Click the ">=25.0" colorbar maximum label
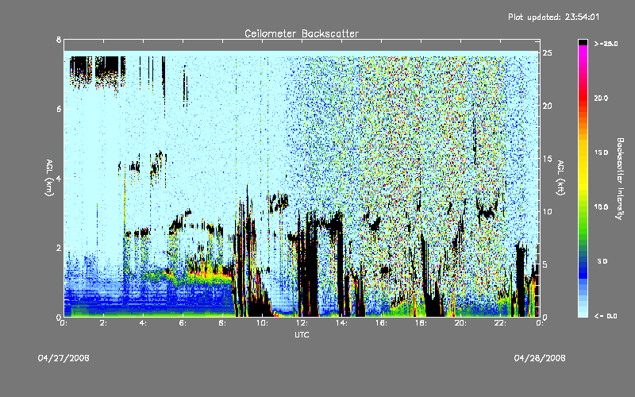Image resolution: width=635 pixels, height=397 pixels. coord(606,44)
